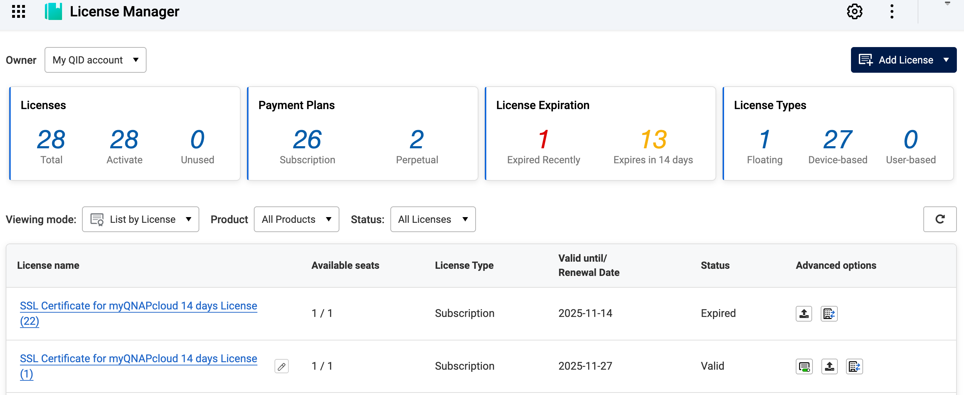964x395 pixels.
Task: Click the 'Expired Recently' count of 1
Action: (x=543, y=139)
